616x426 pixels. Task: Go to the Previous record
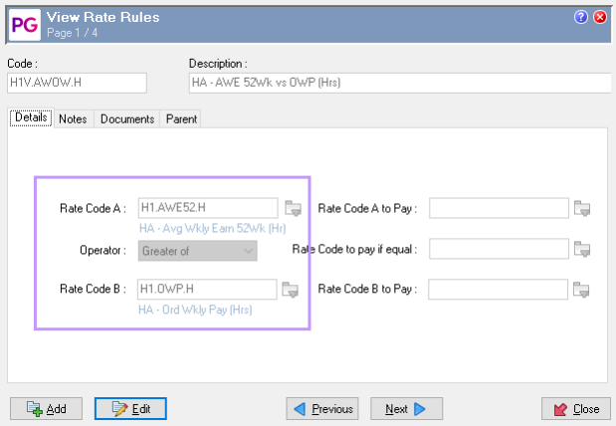[322, 409]
